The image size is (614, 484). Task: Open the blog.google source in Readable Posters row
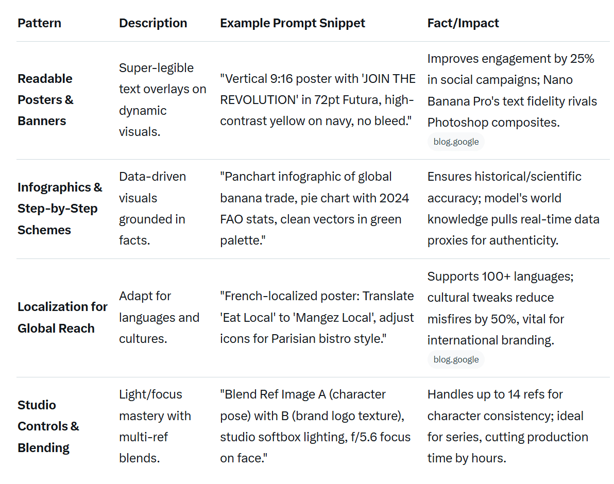(x=456, y=142)
